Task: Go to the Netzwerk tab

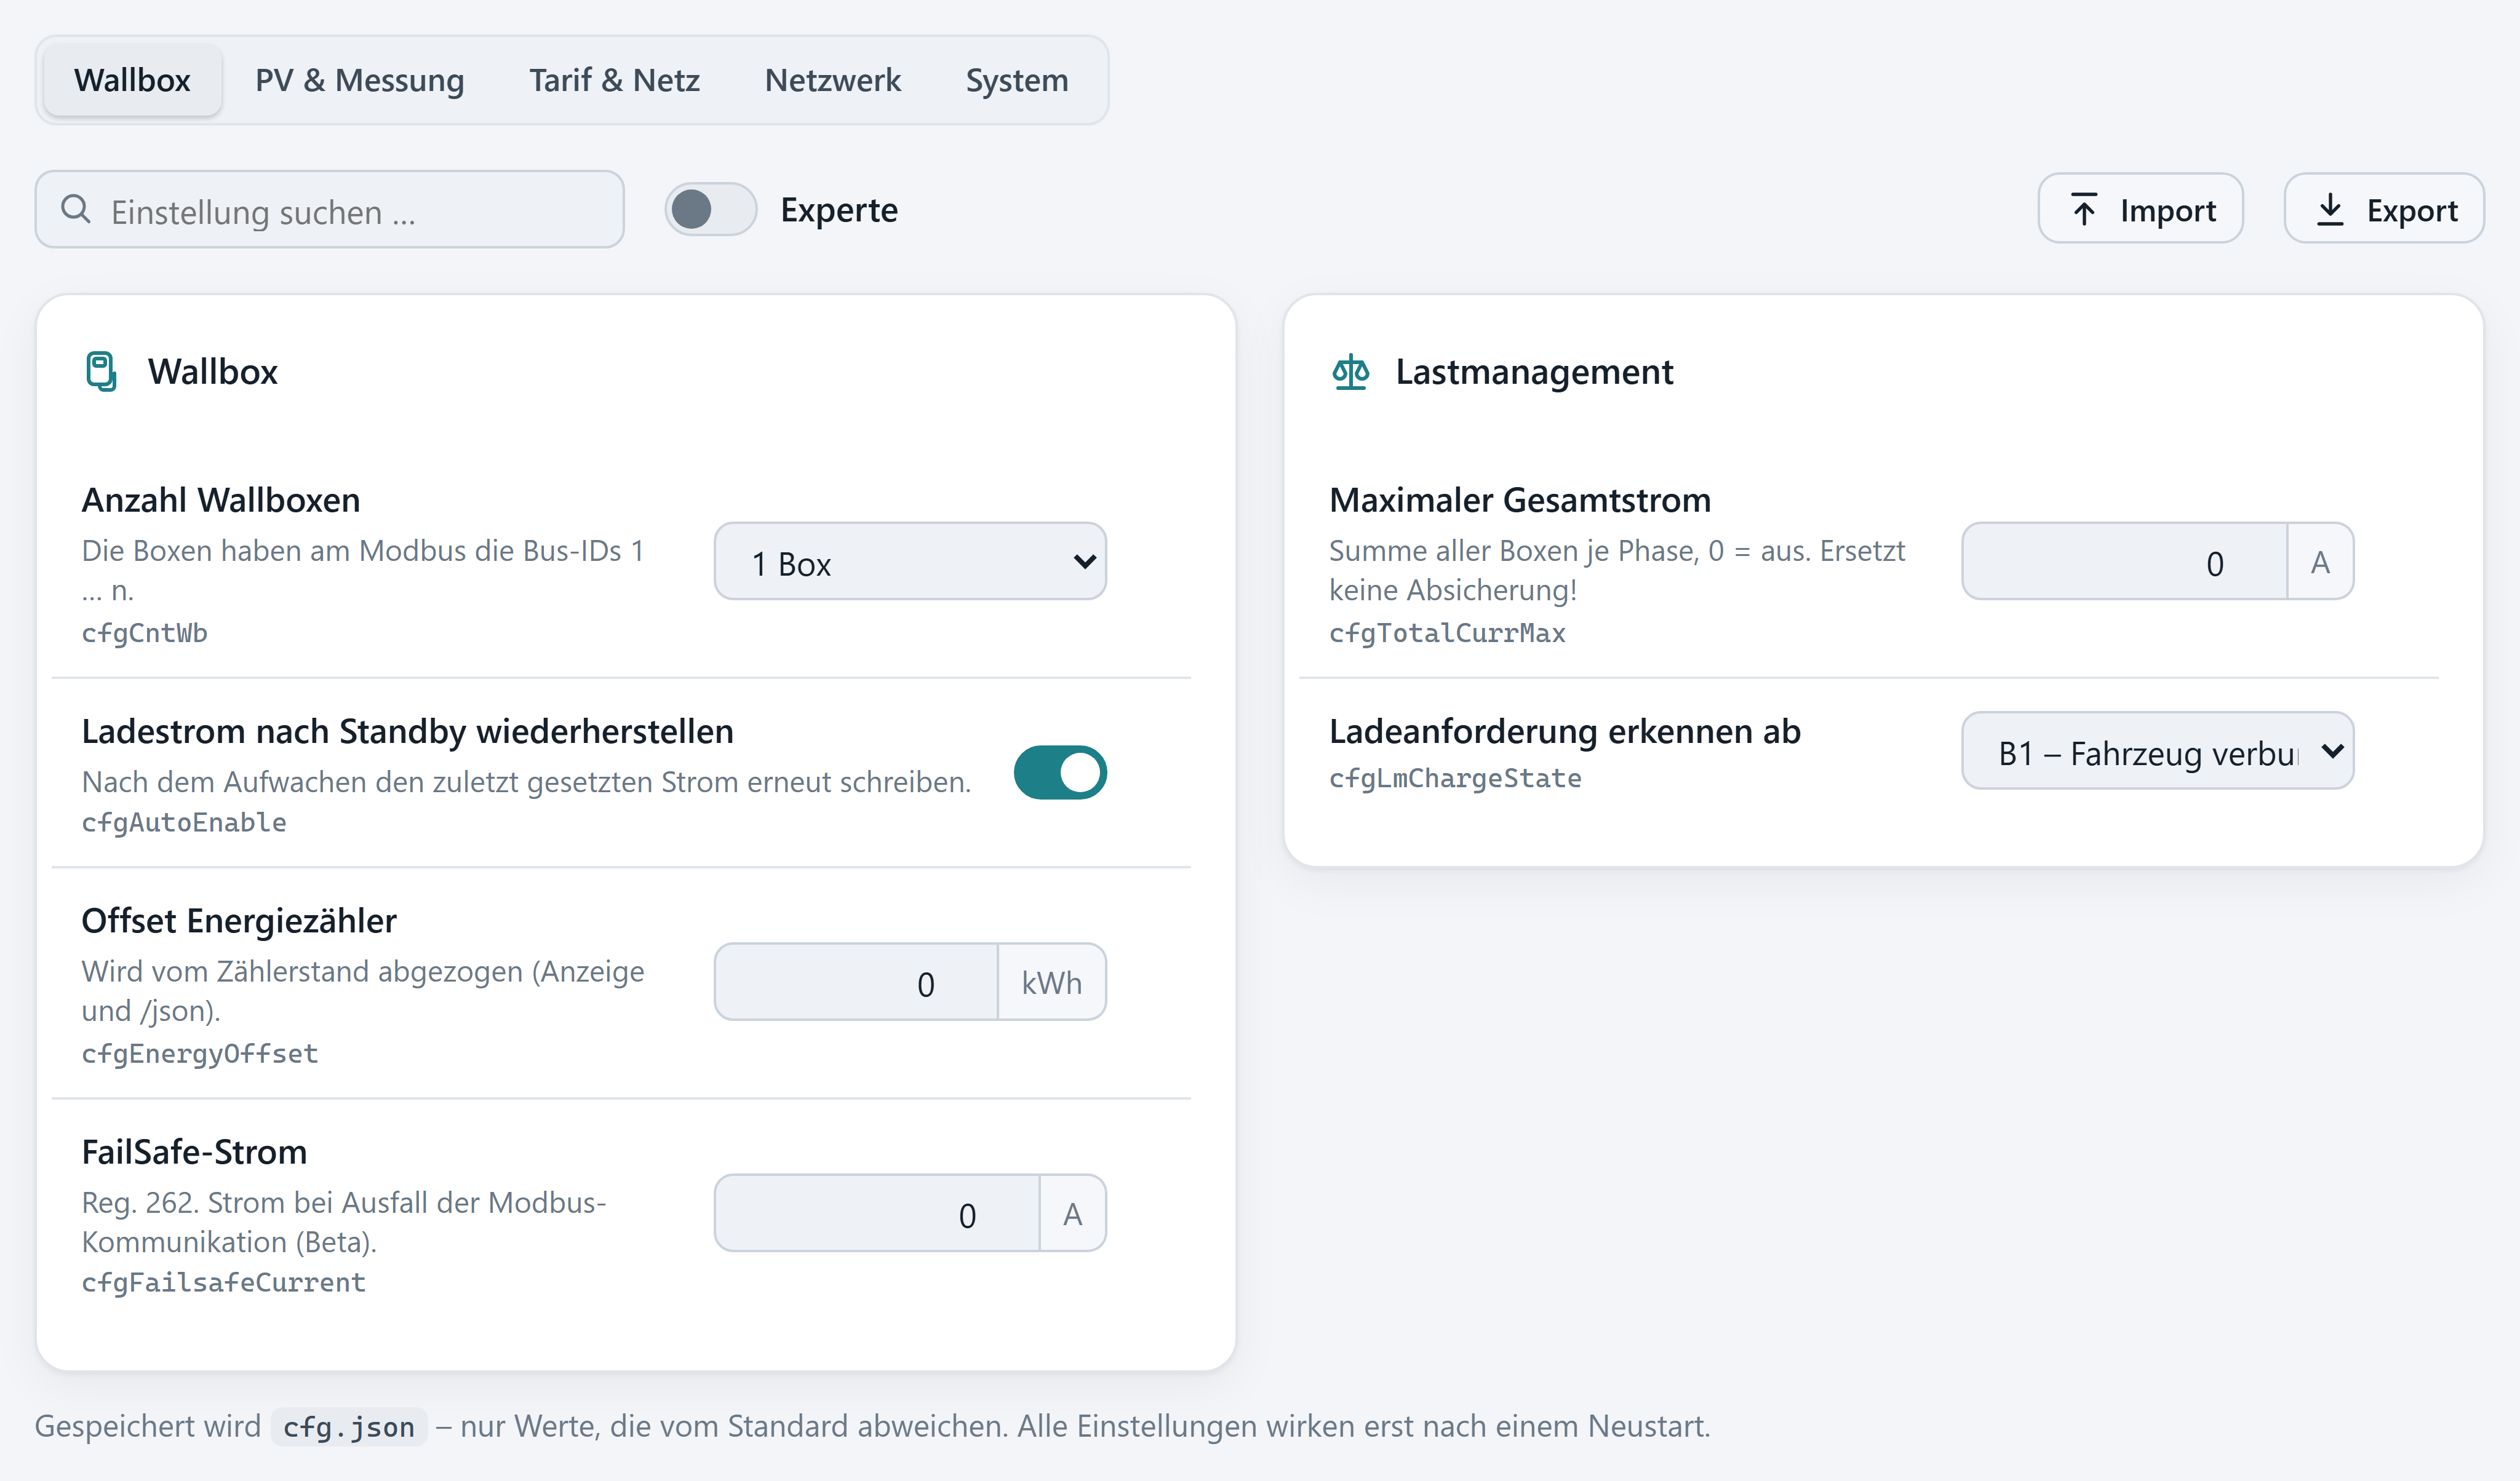Action: [x=833, y=80]
